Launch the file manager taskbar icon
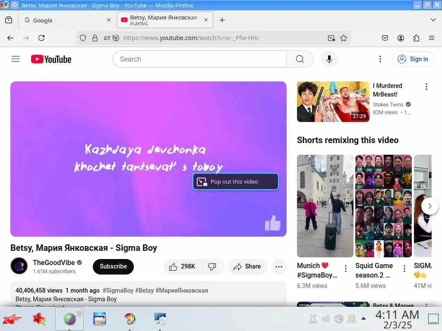The width and height of the screenshot is (442, 331). [100, 319]
